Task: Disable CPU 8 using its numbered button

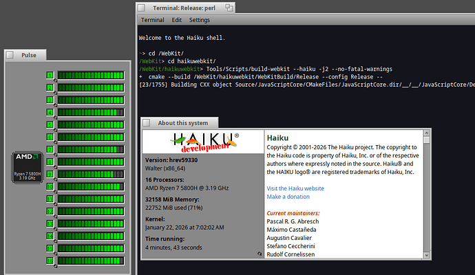Action: pyautogui.click(x=50, y=162)
